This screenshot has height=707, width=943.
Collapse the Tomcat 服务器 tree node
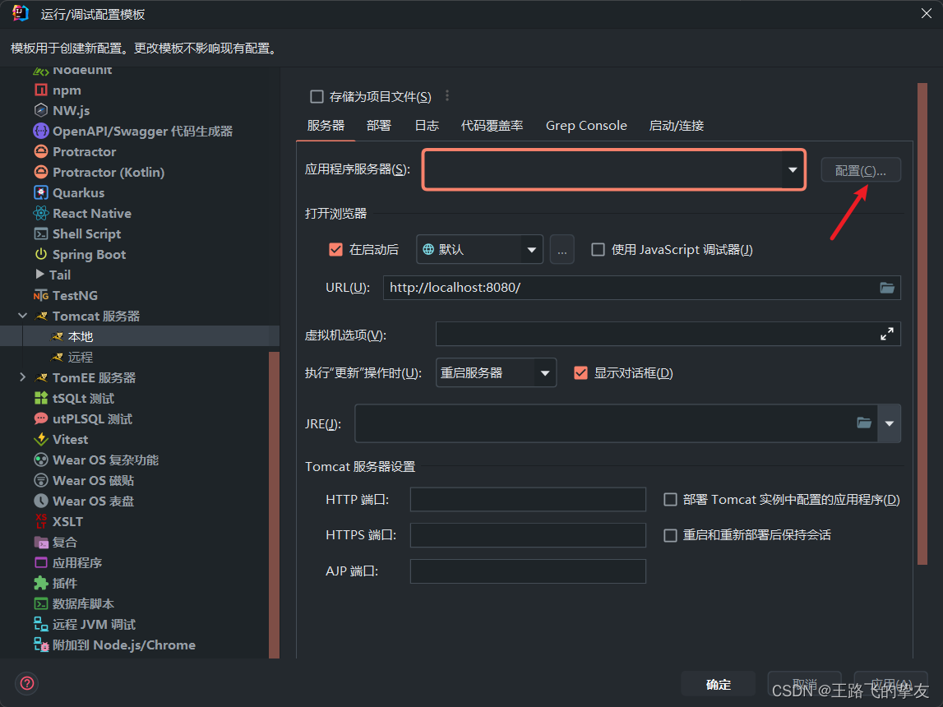tap(22, 317)
